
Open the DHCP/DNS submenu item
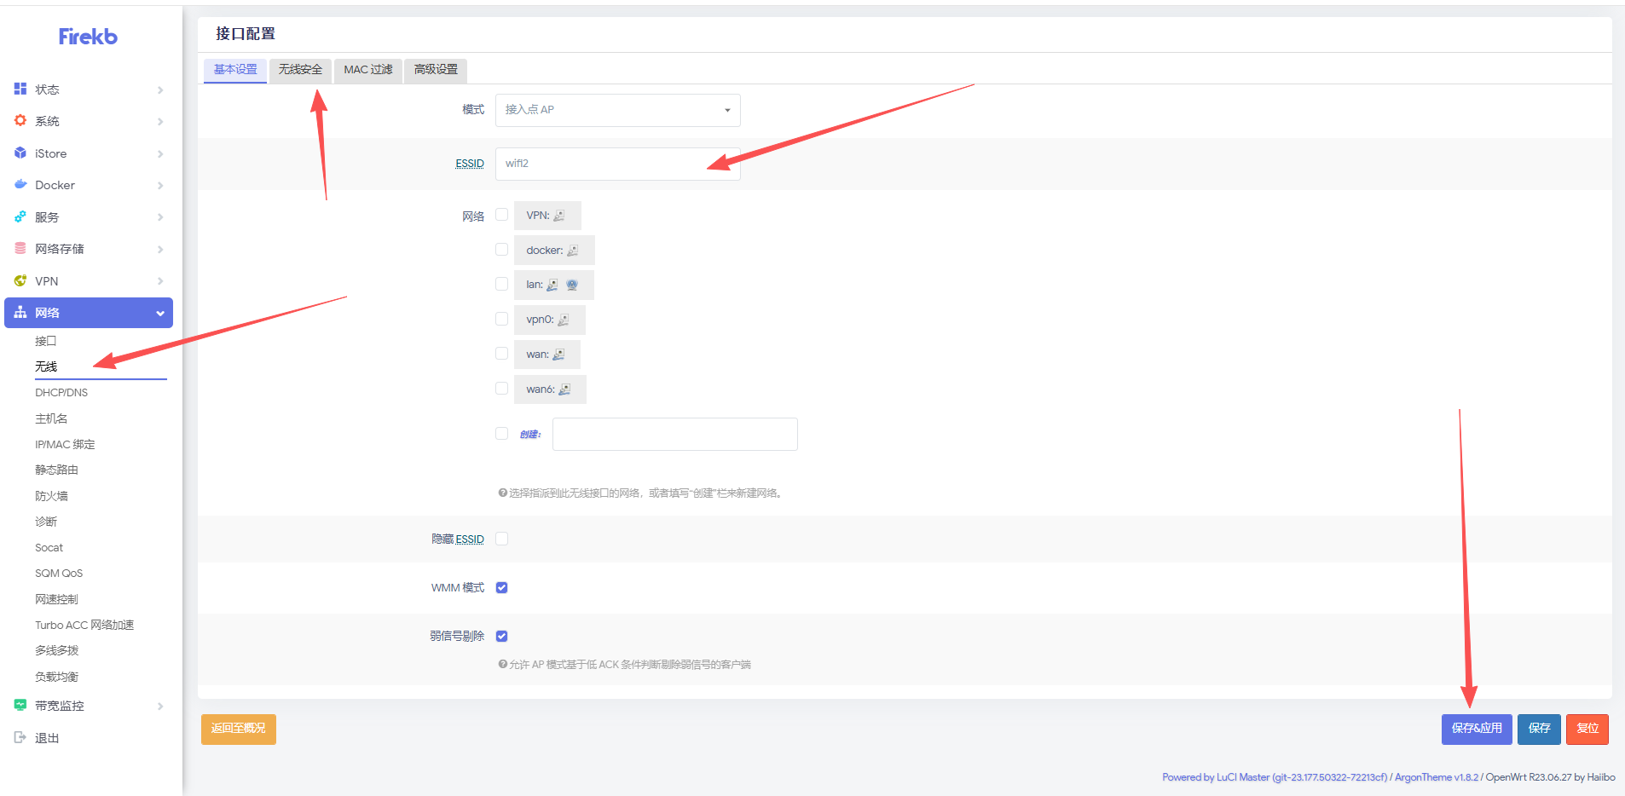(x=61, y=393)
